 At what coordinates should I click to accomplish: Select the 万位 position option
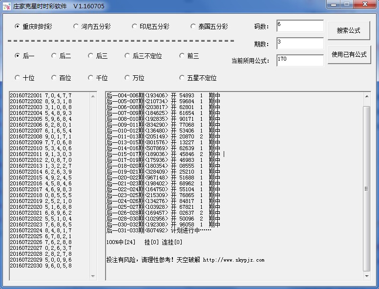127,78
